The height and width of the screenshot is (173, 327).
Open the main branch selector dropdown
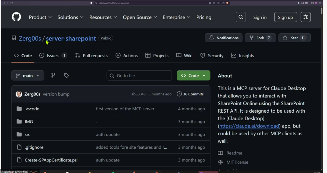point(28,75)
